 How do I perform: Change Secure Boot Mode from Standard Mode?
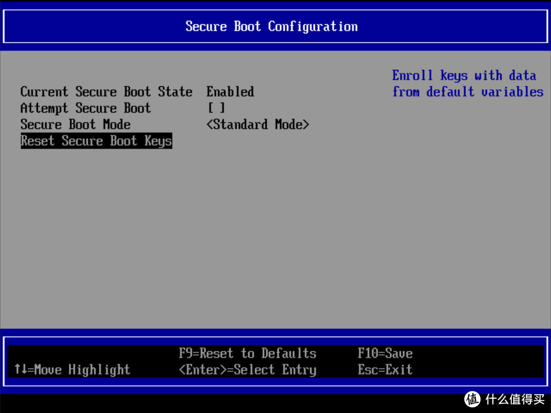click(257, 124)
